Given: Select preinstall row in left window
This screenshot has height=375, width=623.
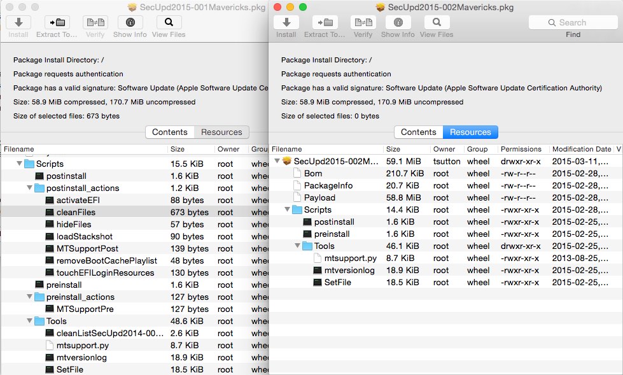Looking at the screenshot, I should click(135, 285).
